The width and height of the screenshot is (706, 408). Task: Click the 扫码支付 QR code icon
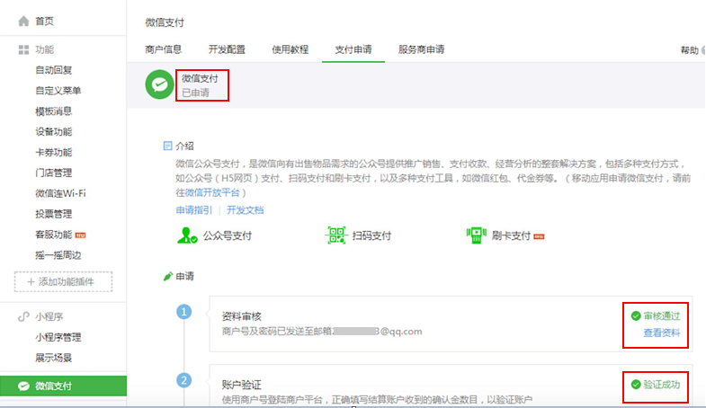pyautogui.click(x=336, y=235)
